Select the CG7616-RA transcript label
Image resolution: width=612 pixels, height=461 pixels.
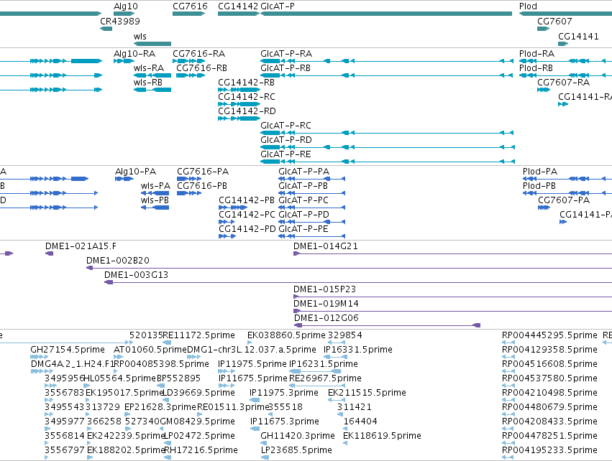click(199, 53)
